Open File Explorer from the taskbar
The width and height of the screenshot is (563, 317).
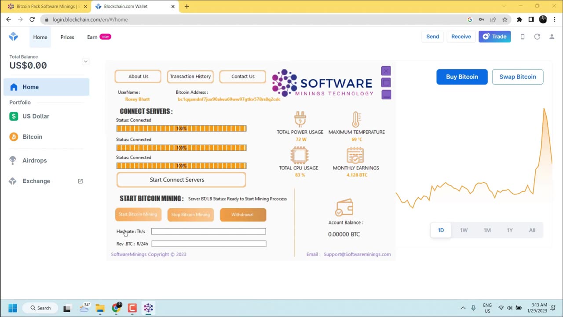(100, 308)
